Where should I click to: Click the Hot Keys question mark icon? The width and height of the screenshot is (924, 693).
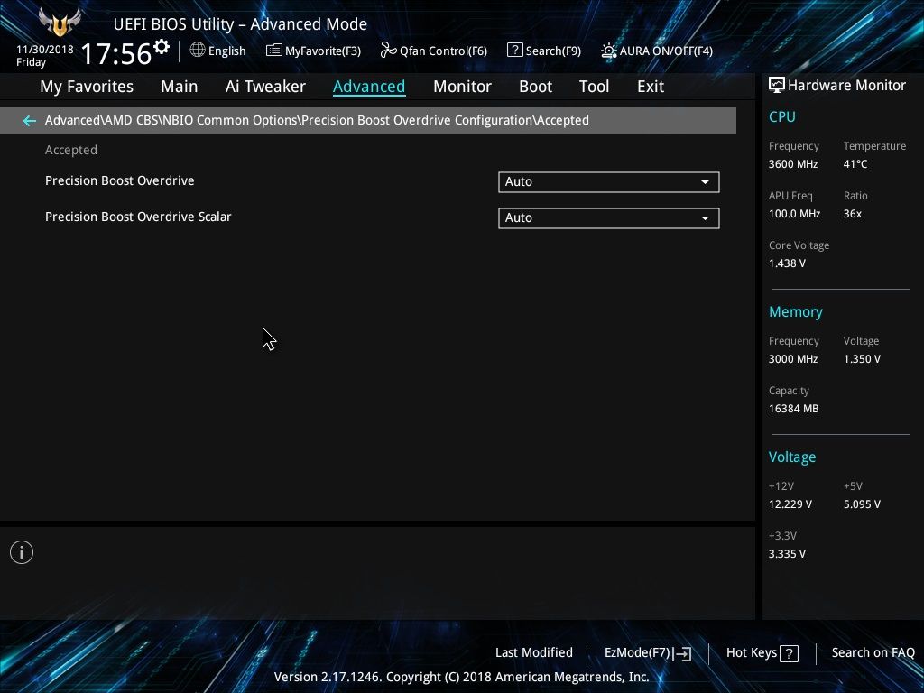click(x=789, y=653)
